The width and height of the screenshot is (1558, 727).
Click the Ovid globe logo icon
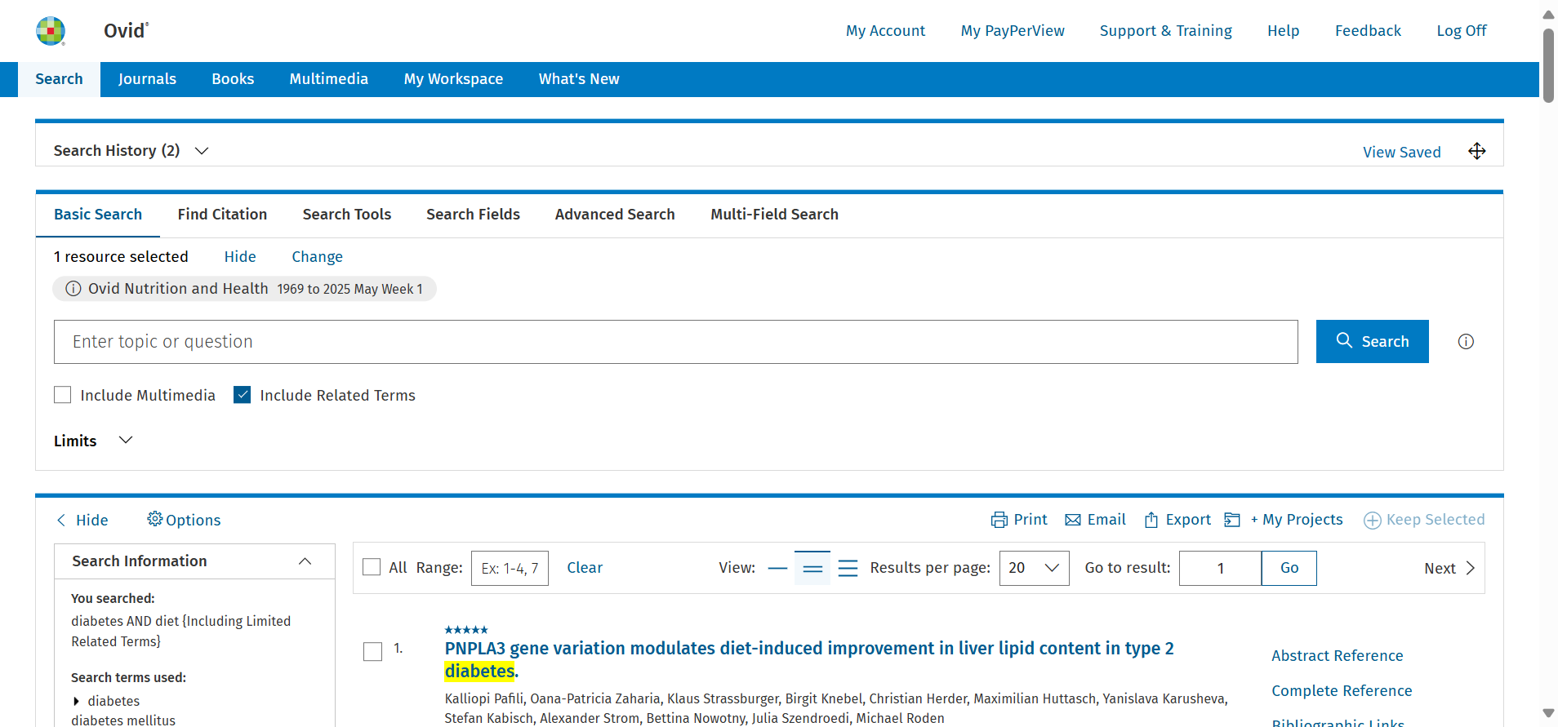pos(51,31)
